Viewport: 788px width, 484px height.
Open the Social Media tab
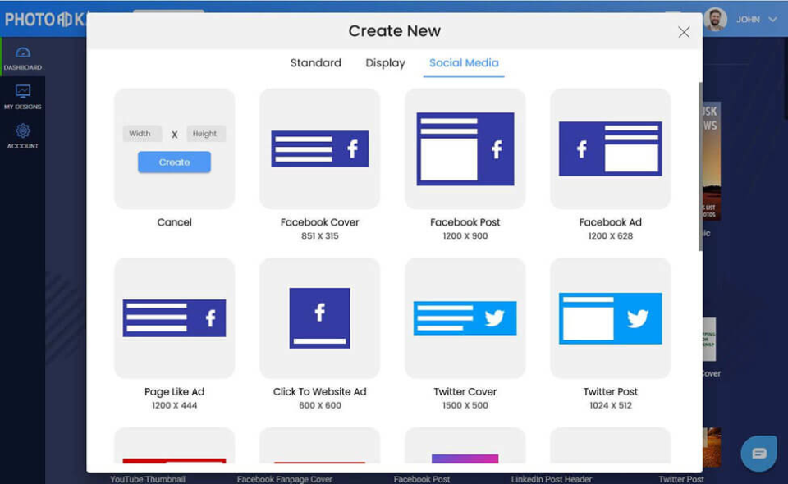463,62
